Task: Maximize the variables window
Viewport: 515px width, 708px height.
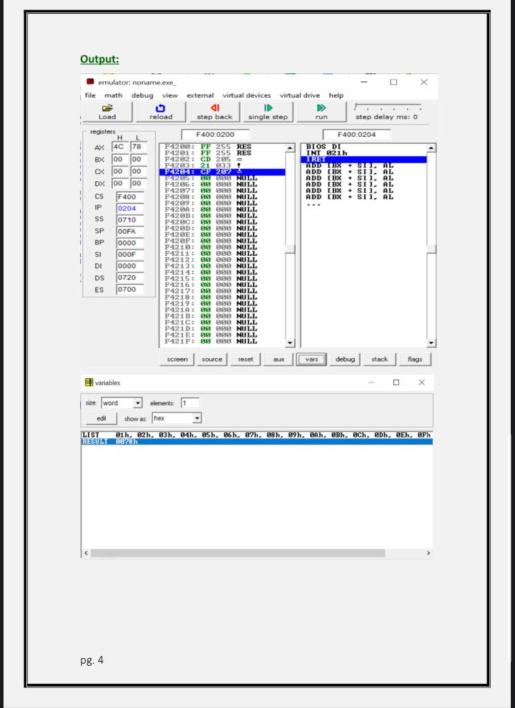Action: pyautogui.click(x=396, y=382)
